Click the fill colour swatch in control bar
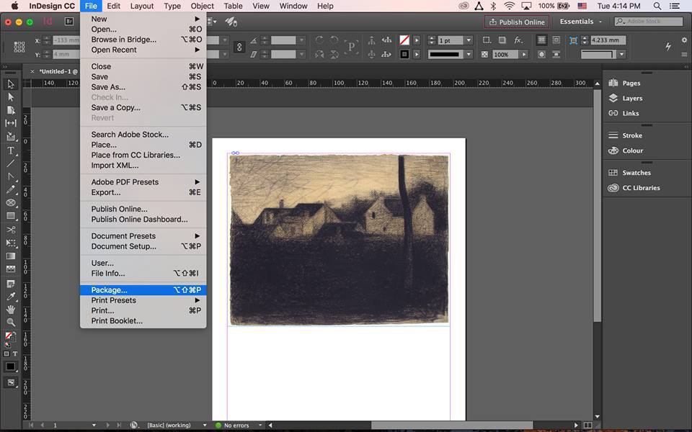 click(404, 40)
